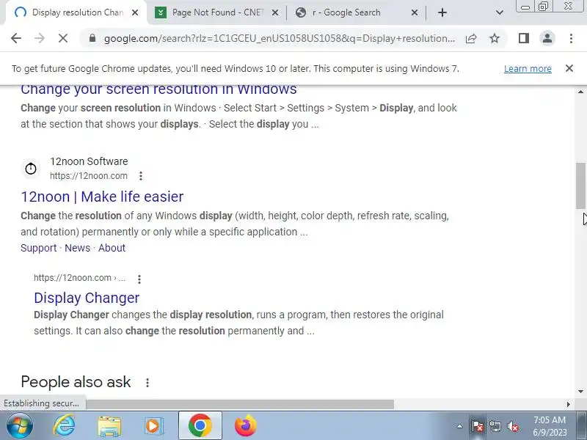This screenshot has height=440, width=587.
Task: Open People also ask options menu
Action: pyautogui.click(x=147, y=382)
